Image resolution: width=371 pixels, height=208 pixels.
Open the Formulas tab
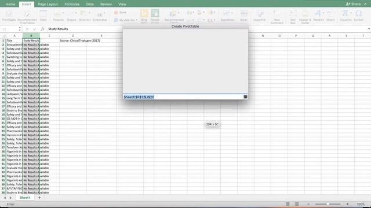tap(72, 4)
